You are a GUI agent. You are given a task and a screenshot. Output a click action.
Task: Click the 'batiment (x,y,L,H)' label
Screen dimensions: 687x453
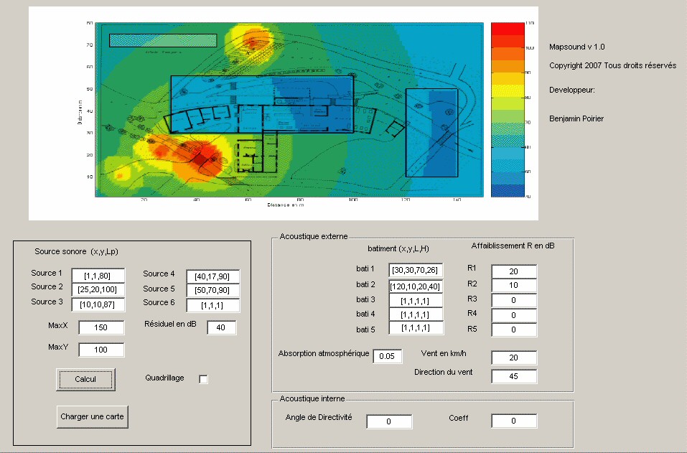coord(398,248)
